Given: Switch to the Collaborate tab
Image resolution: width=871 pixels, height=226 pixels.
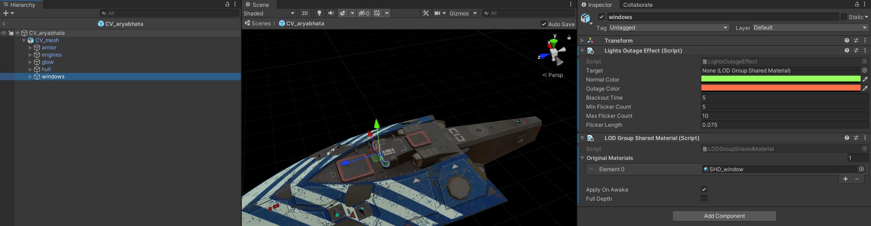Looking at the screenshot, I should [637, 5].
